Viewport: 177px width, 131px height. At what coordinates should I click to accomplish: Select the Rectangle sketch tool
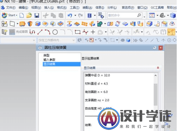[x=78, y=32]
